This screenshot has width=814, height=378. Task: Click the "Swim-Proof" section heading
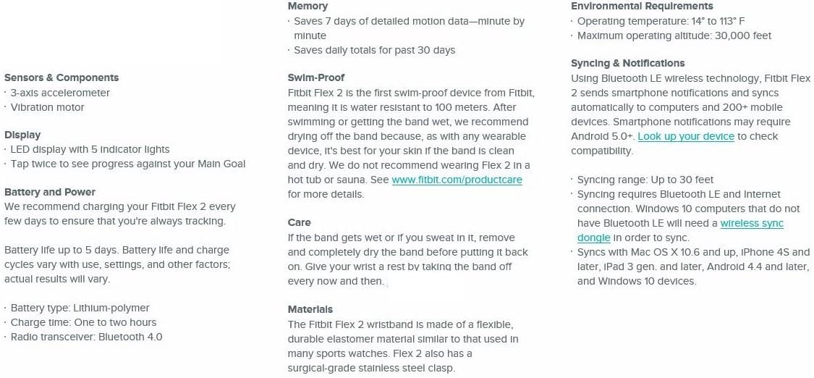pyautogui.click(x=316, y=77)
